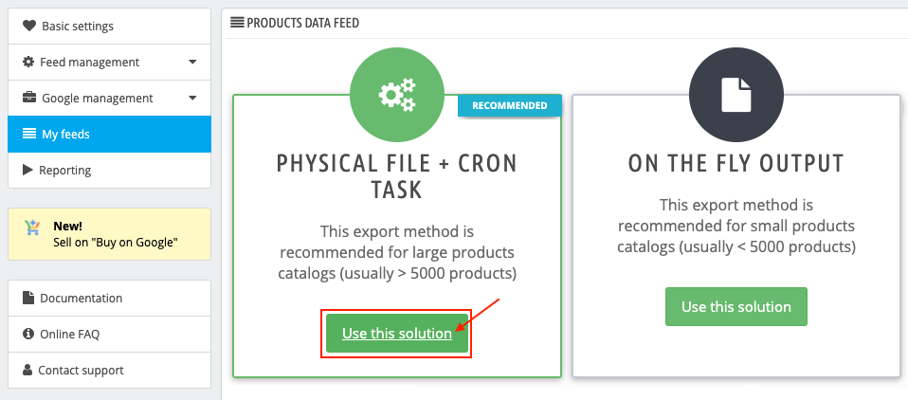Click the file icon beside Documentation
The width and height of the screenshot is (908, 400).
27,299
